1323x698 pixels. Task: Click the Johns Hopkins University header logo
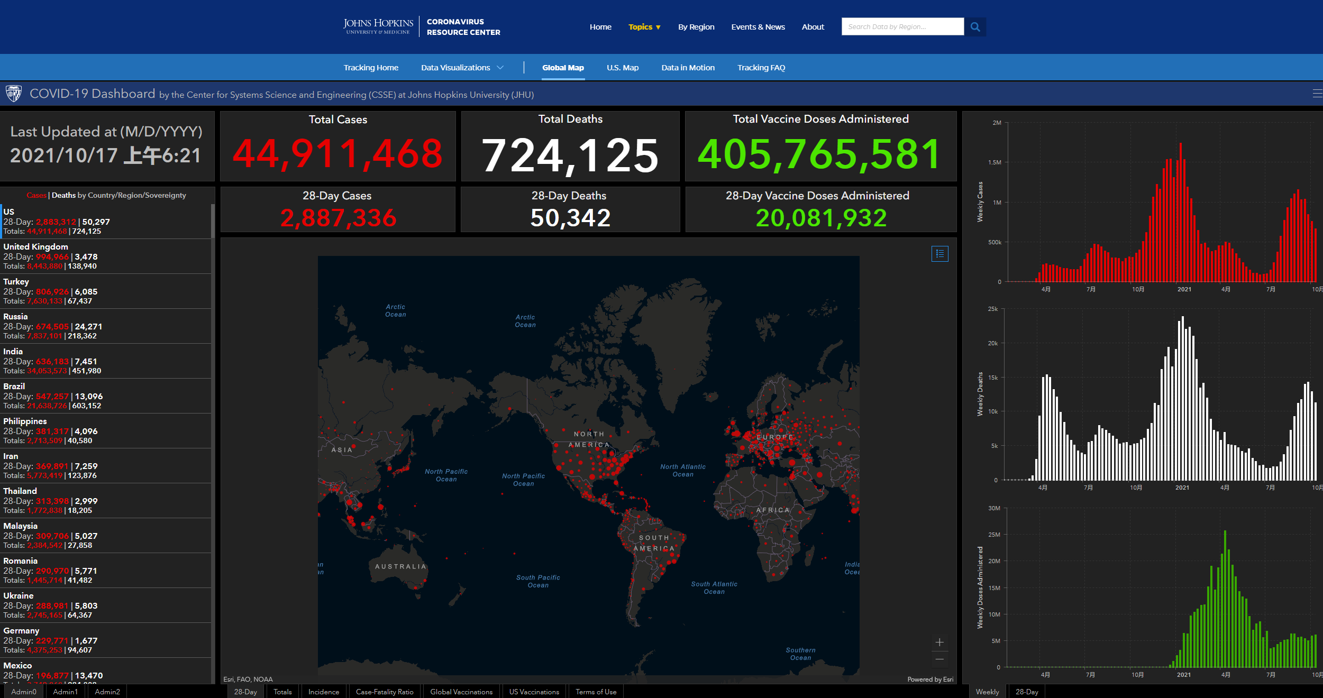click(x=378, y=26)
